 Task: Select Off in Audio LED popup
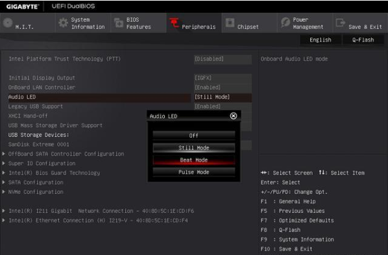tap(194, 135)
